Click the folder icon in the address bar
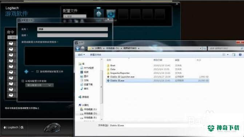 pyautogui.click(x=89, y=49)
